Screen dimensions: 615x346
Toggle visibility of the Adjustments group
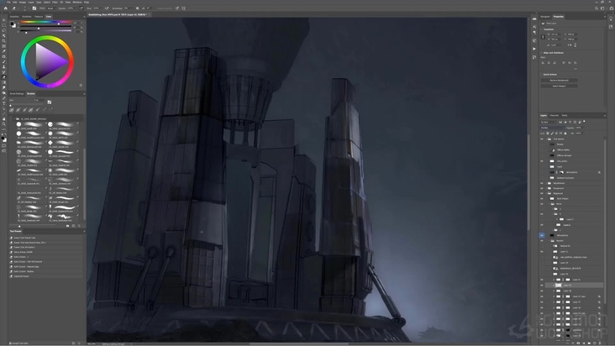(542, 183)
